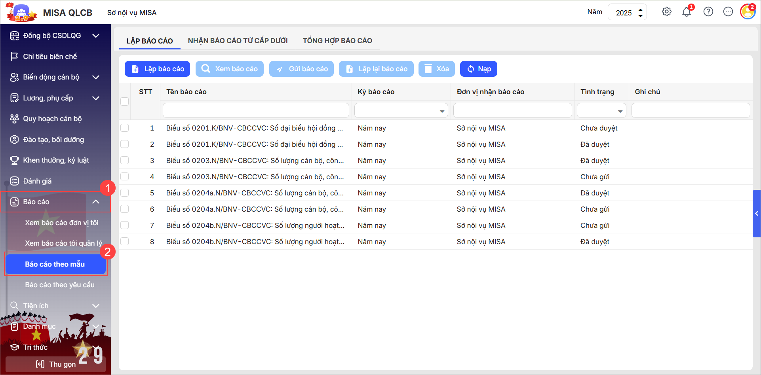Click the MISA QLCB logo
The width and height of the screenshot is (761, 375).
pyautogui.click(x=22, y=12)
